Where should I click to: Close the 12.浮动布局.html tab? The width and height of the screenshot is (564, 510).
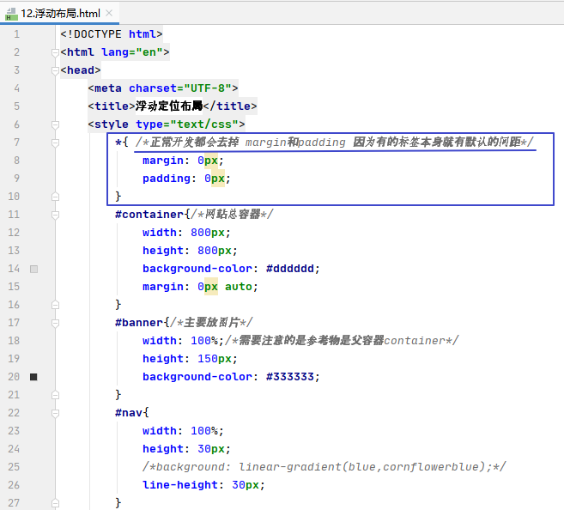coord(109,13)
